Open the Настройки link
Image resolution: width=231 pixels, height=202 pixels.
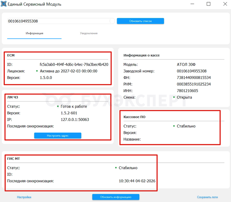click(x=24, y=197)
